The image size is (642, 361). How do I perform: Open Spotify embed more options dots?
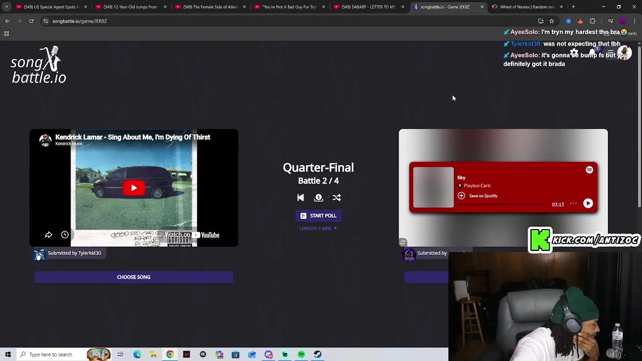click(573, 203)
